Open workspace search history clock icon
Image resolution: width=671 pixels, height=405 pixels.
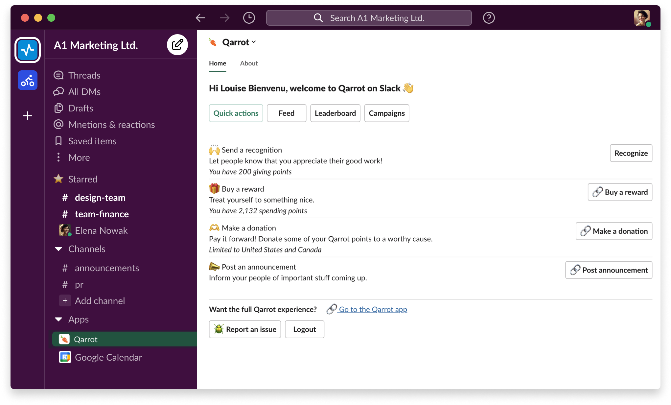tap(249, 18)
